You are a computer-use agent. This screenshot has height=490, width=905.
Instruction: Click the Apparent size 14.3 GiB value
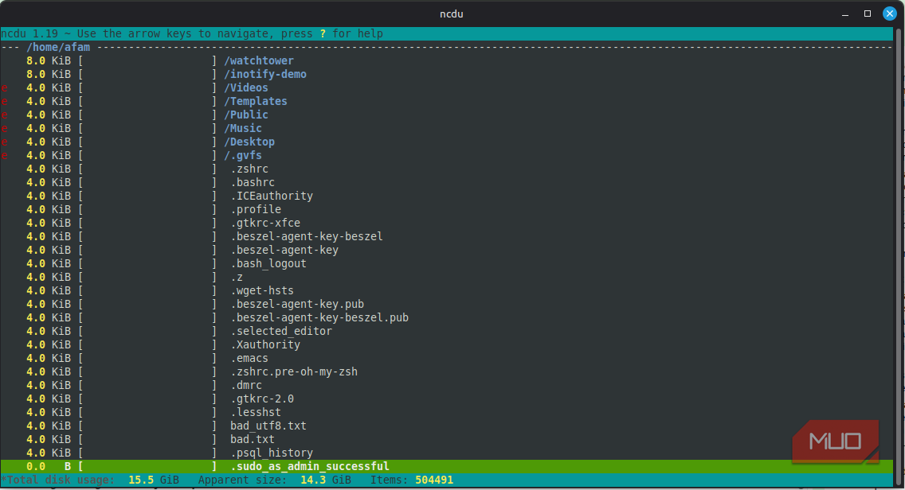(326, 480)
